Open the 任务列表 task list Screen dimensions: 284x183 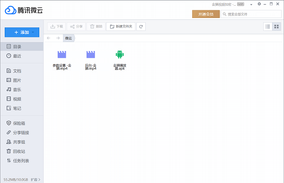tap(22, 161)
